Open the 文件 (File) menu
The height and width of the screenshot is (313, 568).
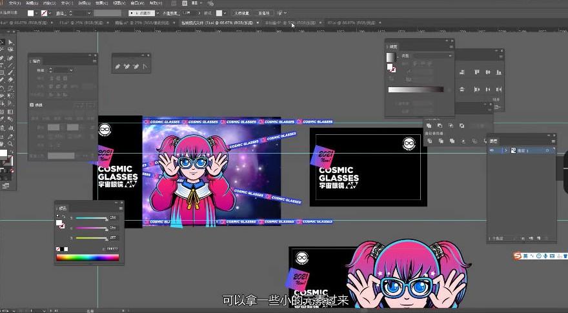point(14,3)
